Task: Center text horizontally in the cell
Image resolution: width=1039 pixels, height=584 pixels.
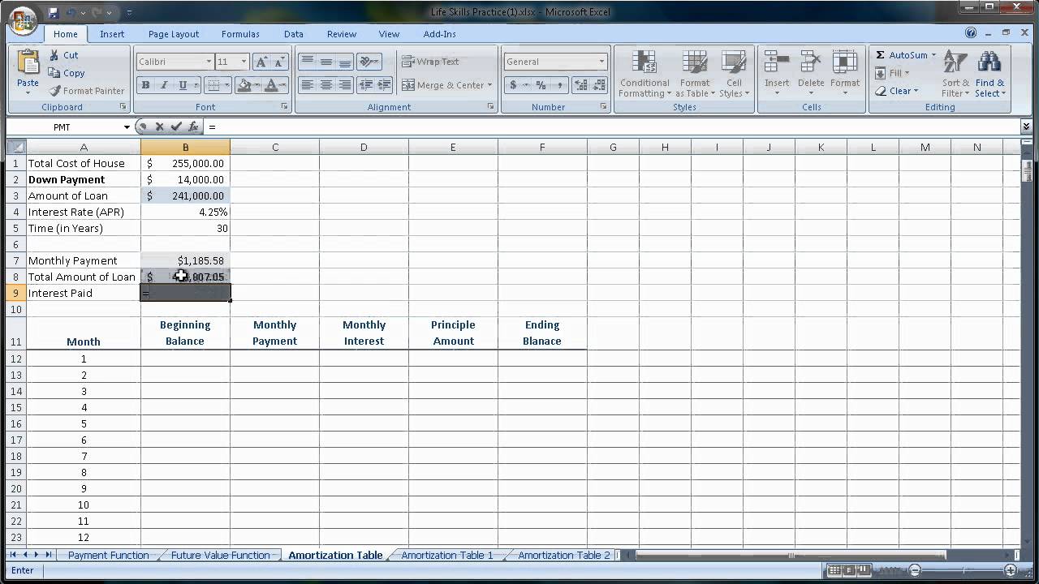Action: coord(326,84)
